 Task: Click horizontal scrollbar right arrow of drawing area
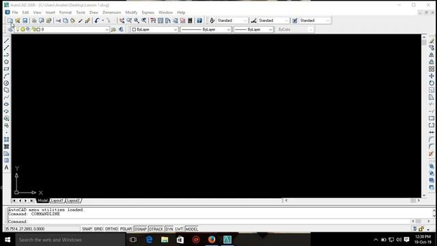419,200
